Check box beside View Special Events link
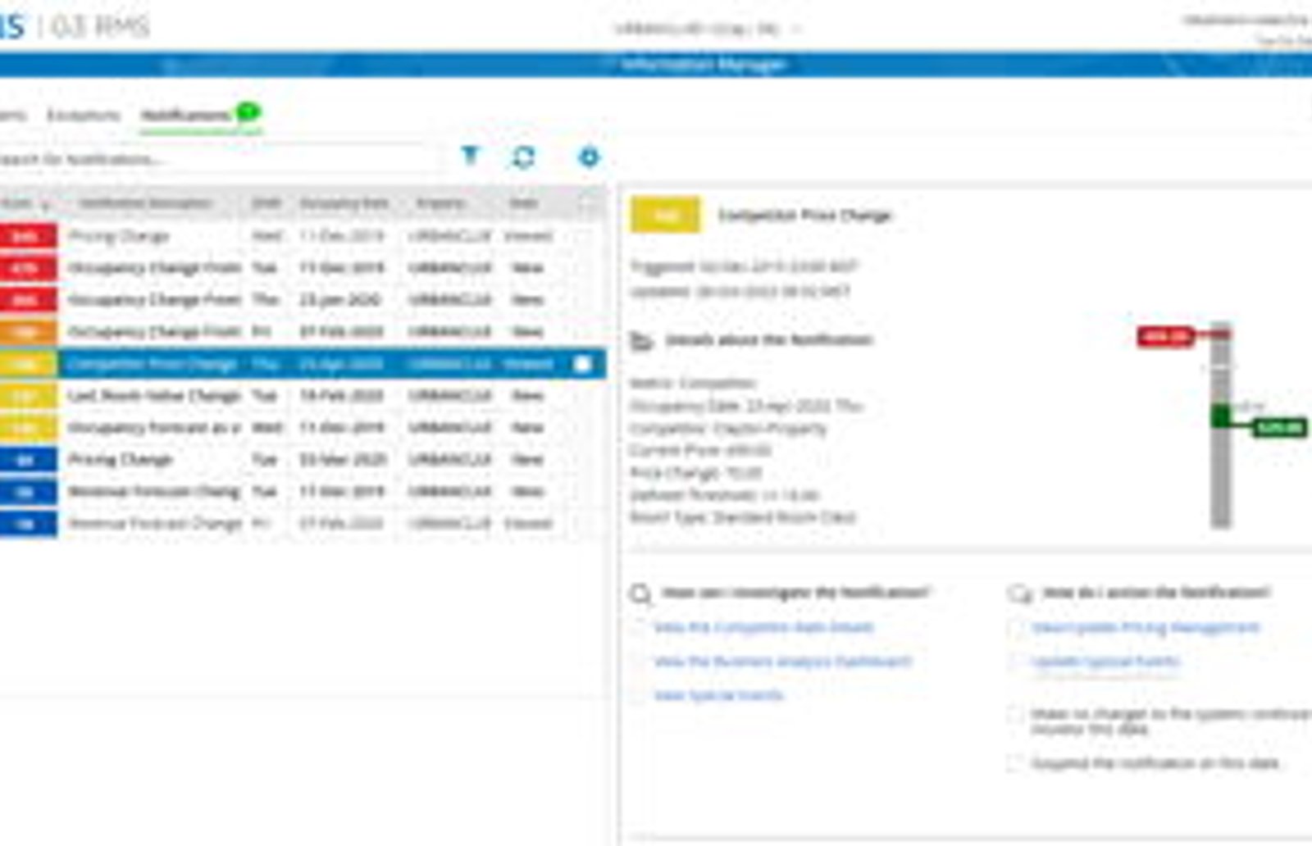This screenshot has width=1312, height=846. pyautogui.click(x=638, y=695)
